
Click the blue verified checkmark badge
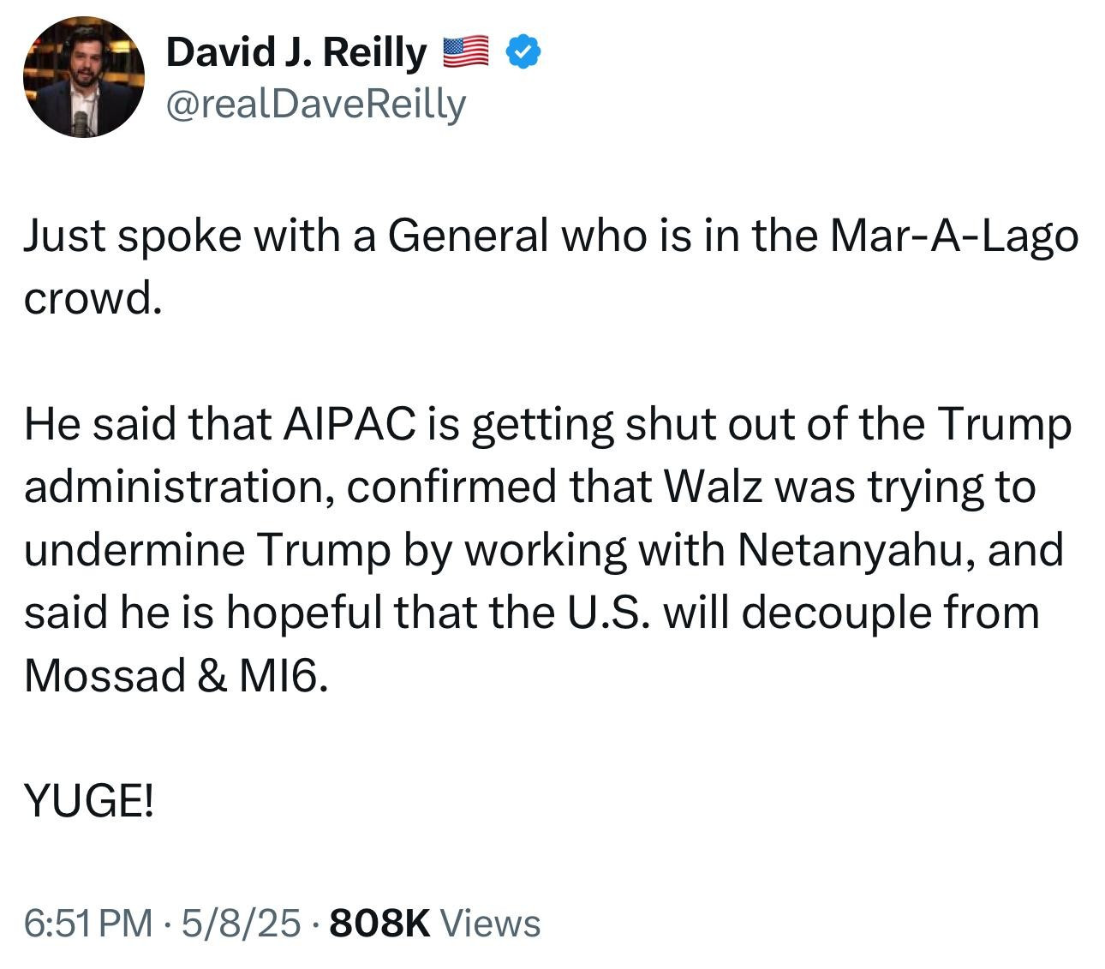[x=523, y=52]
